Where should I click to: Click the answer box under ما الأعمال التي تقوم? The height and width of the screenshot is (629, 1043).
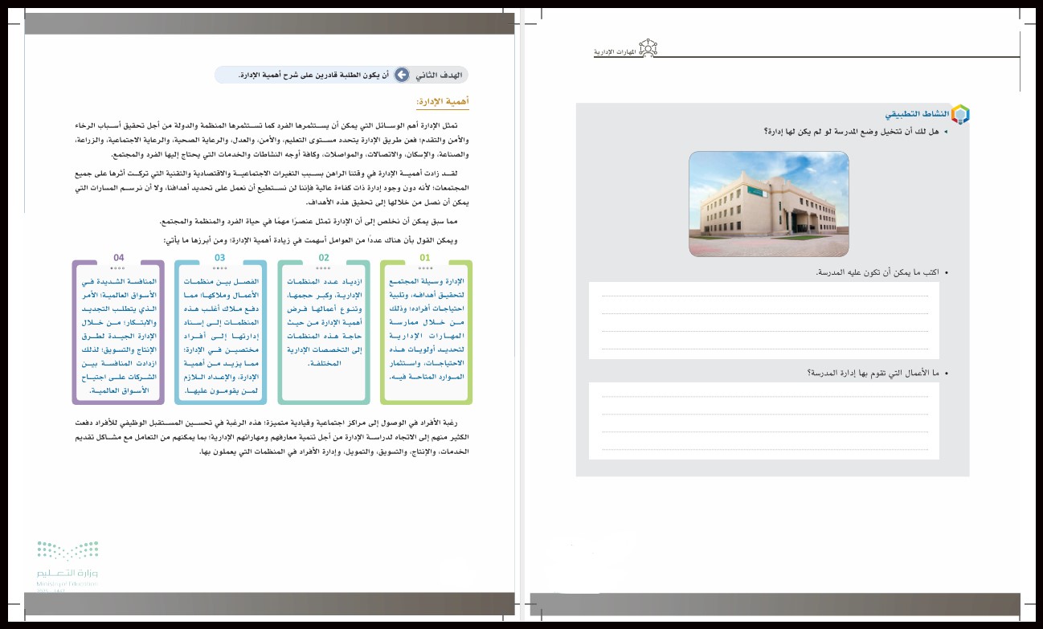(x=764, y=421)
